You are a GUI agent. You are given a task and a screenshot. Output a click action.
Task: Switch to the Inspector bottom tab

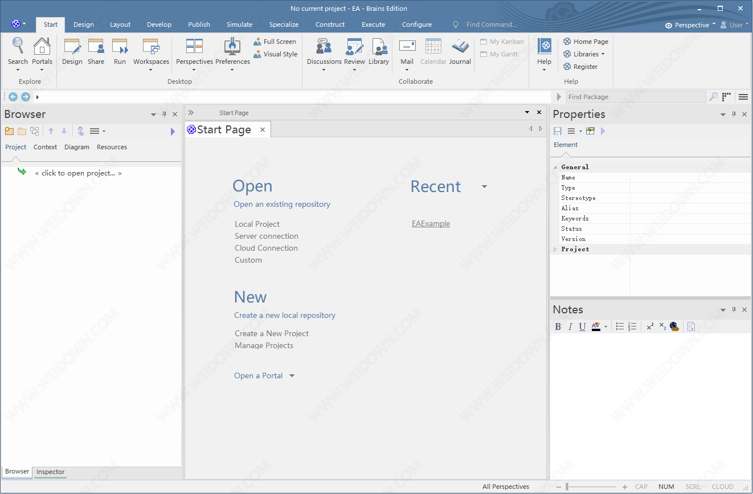point(51,472)
